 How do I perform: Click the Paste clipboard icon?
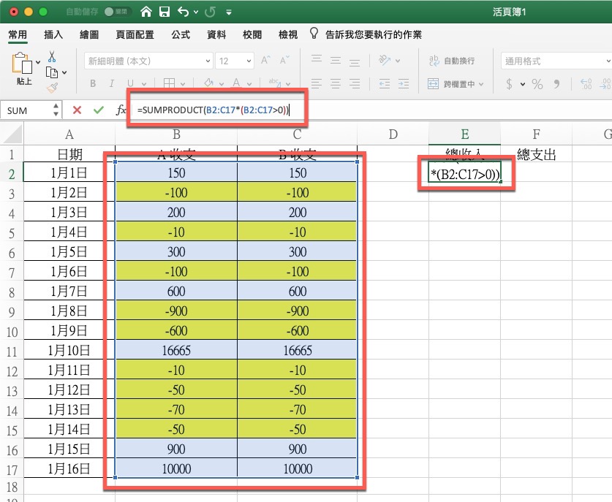(x=23, y=64)
